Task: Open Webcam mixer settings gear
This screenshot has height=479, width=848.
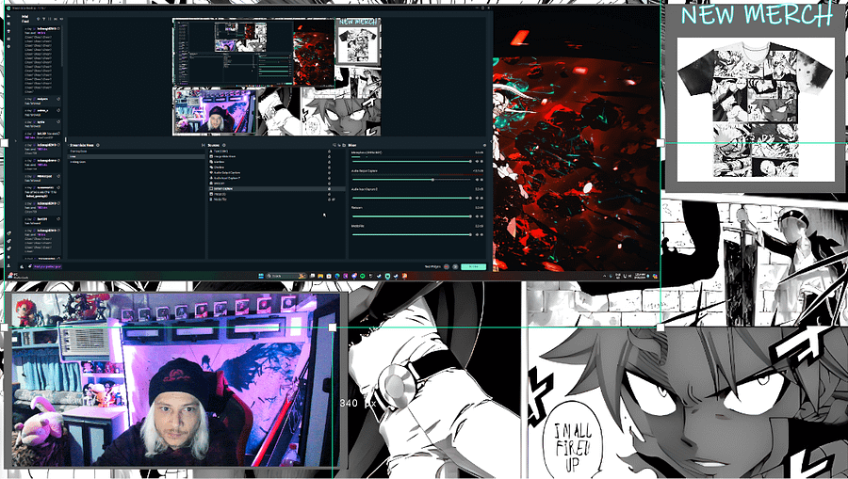Action: point(481,216)
